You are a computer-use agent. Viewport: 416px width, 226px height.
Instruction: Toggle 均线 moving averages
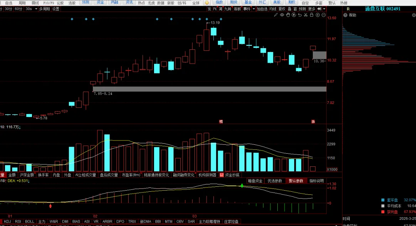[x=273, y=9]
